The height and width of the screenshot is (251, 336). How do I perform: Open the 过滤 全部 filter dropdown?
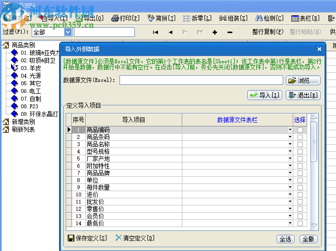(68, 32)
